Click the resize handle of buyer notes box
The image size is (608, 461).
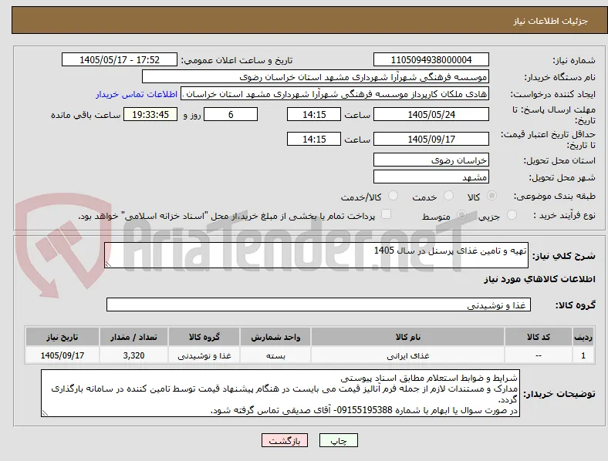click(45, 413)
